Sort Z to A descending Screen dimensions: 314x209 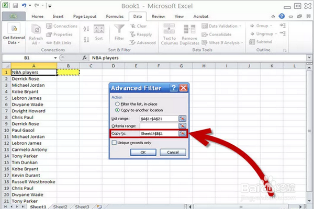click(x=86, y=39)
